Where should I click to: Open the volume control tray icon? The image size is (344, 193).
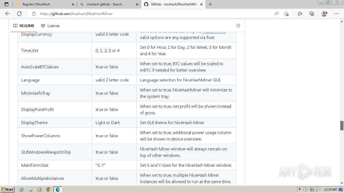pyautogui.click(x=306, y=190)
